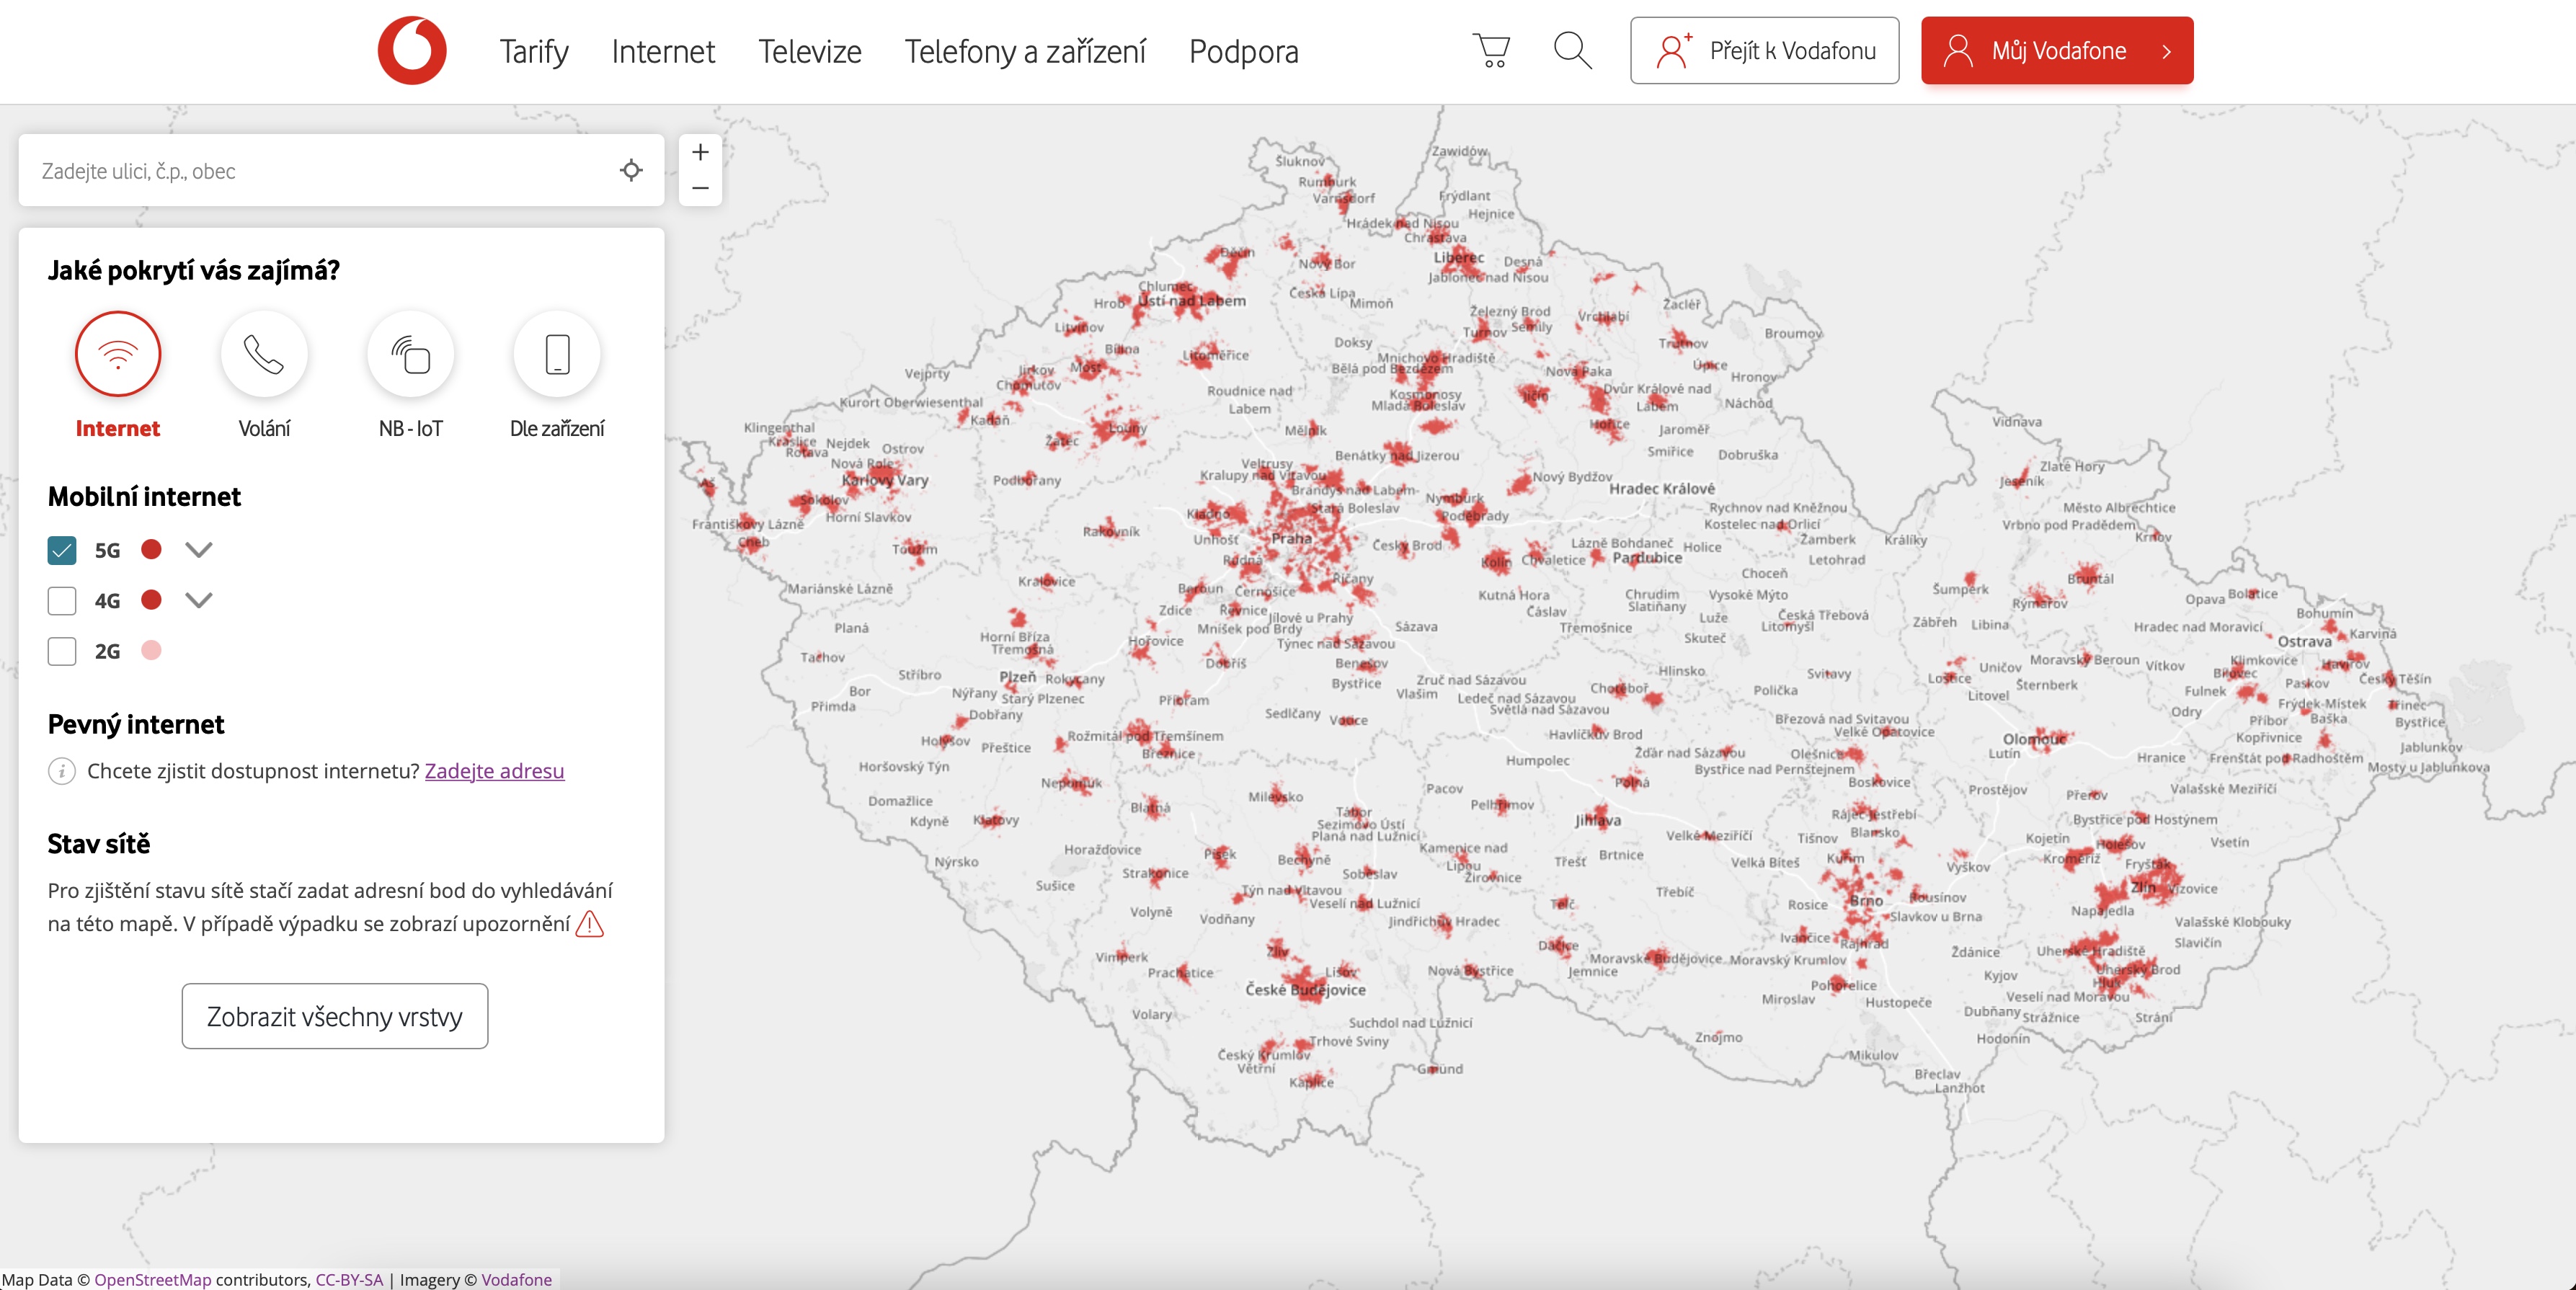Click Zobrazit všechny vrstvy button
The height and width of the screenshot is (1290, 2576).
[335, 1016]
